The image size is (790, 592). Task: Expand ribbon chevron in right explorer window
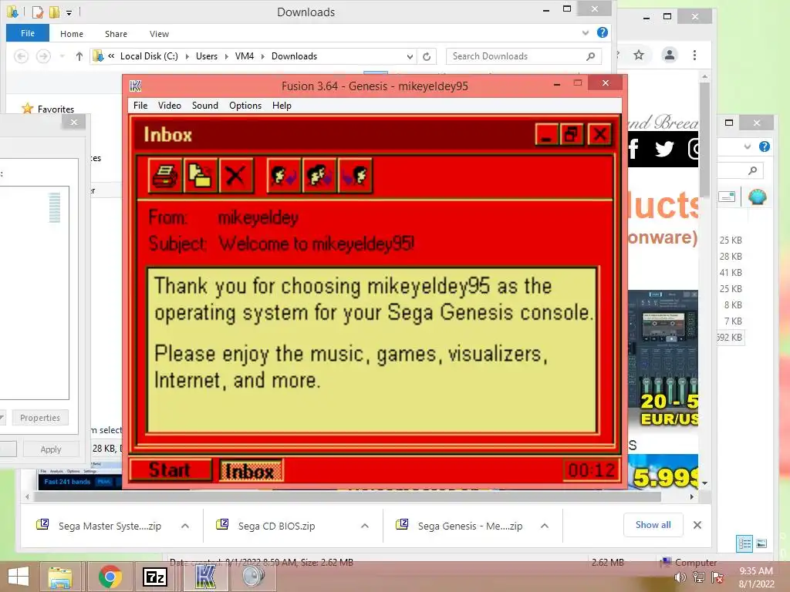[748, 146]
